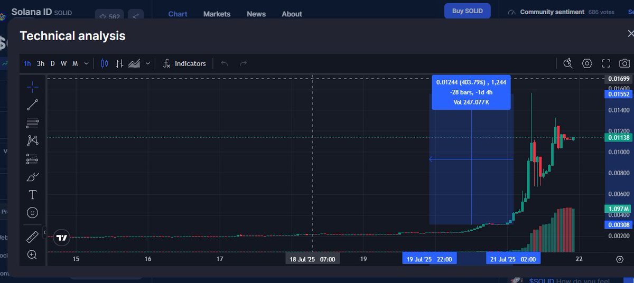This screenshot has width=634, height=283.
Task: Switch to bar chart style
Action: click(x=119, y=63)
